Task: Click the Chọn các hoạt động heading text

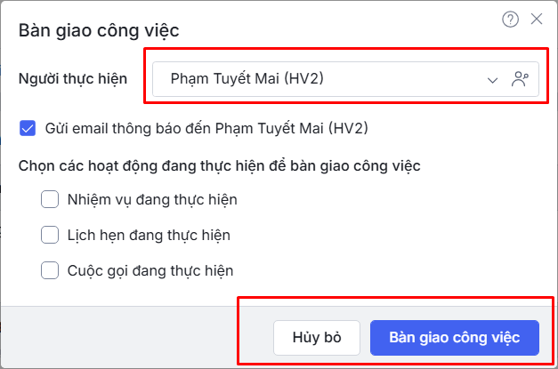Action: coord(219,164)
